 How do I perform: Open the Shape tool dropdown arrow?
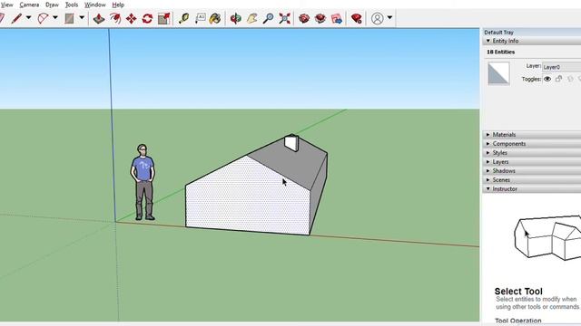(x=82, y=18)
